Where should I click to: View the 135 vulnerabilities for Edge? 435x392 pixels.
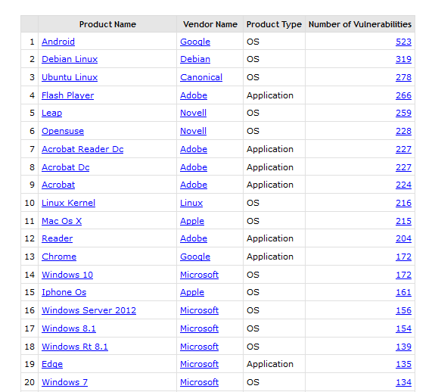(x=404, y=364)
